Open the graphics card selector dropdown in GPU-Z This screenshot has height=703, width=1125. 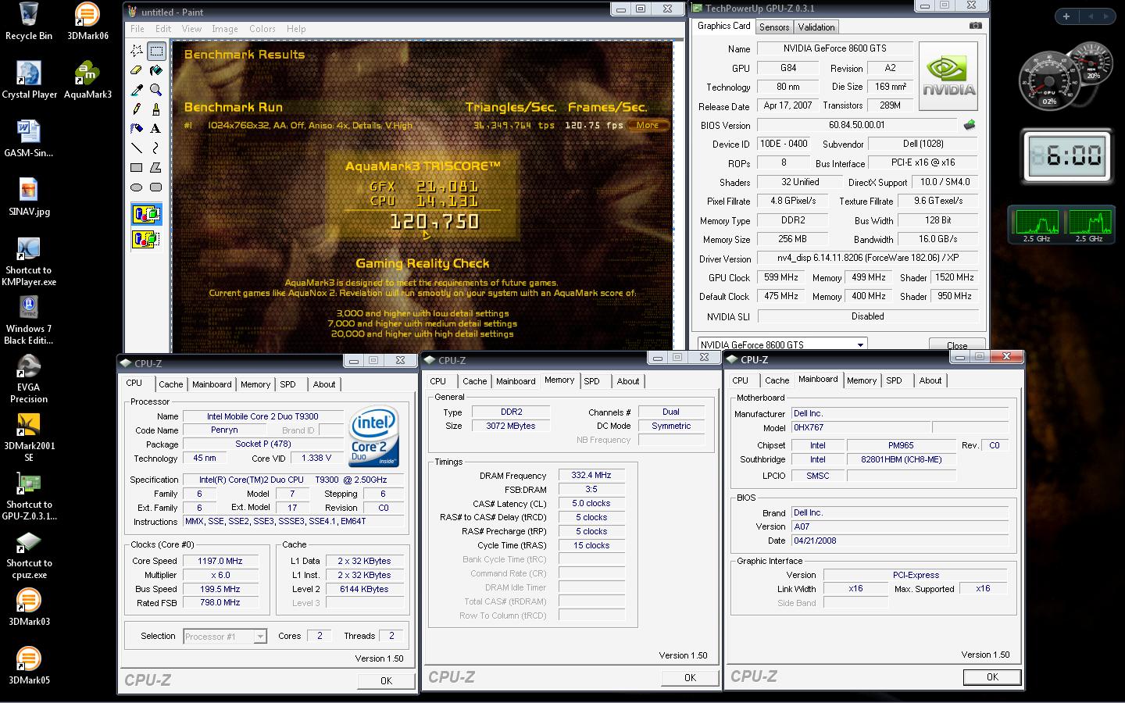pyautogui.click(x=860, y=344)
